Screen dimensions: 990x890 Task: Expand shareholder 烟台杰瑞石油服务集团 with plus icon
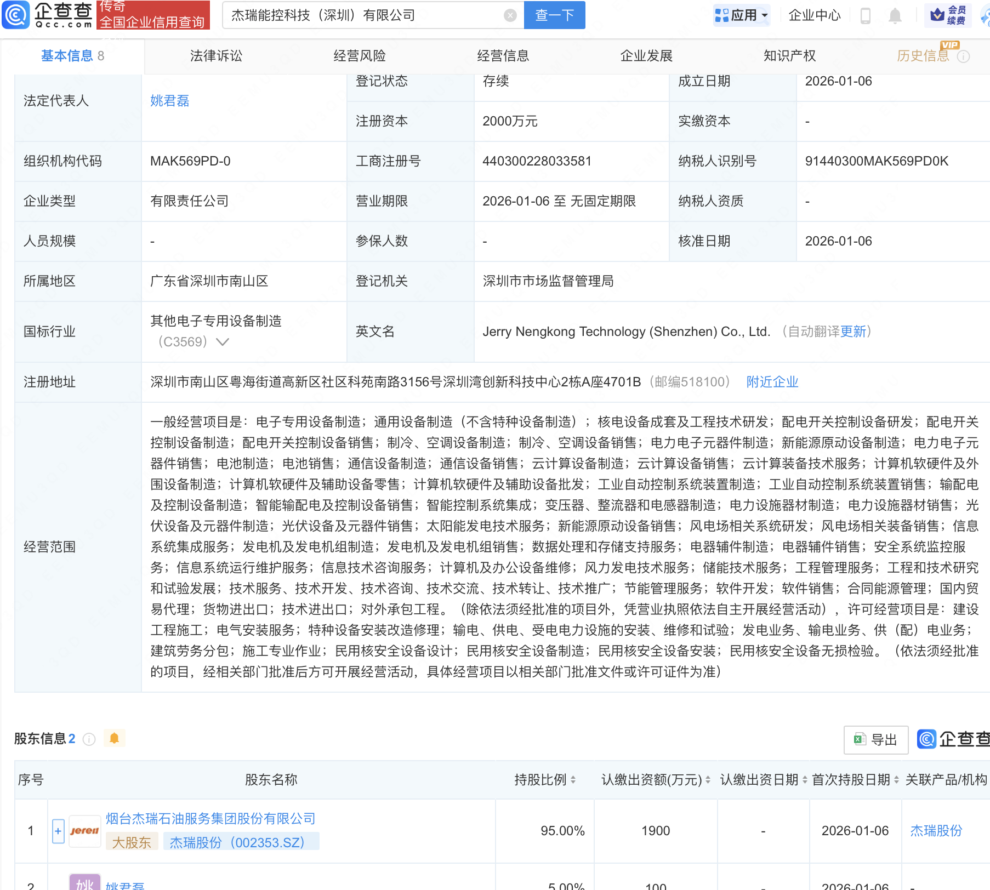click(x=57, y=831)
